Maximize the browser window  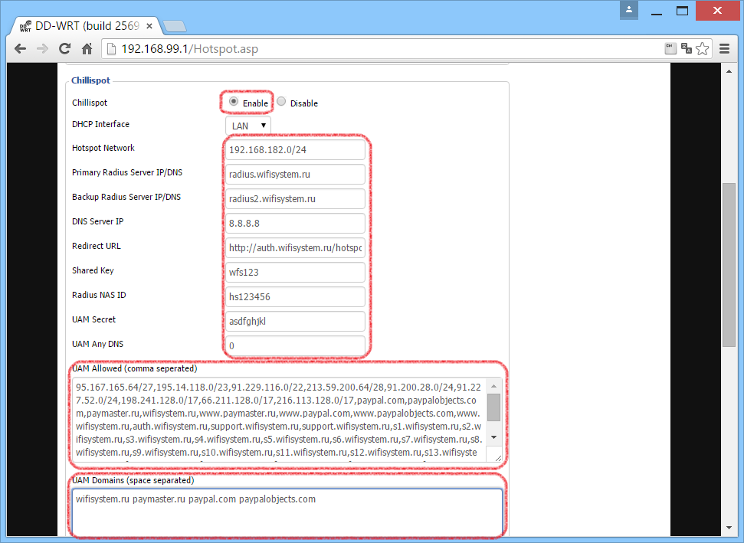[x=682, y=11]
